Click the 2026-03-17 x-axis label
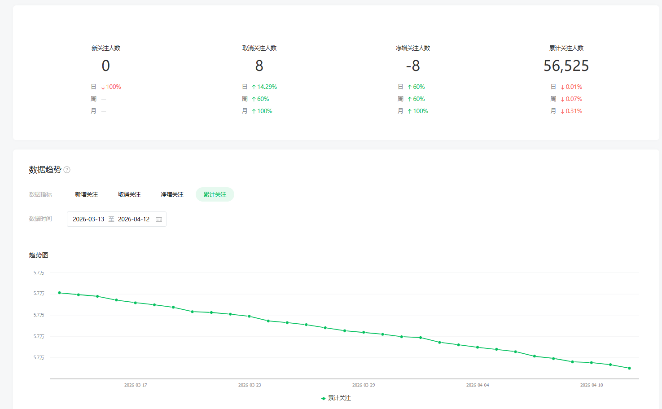This screenshot has width=662, height=409. [x=136, y=385]
